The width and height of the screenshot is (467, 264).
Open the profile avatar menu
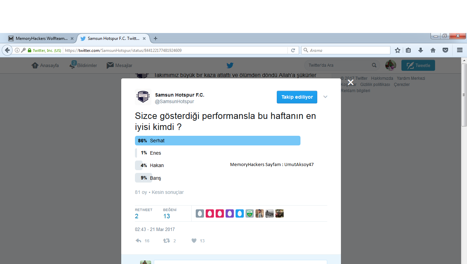point(391,65)
